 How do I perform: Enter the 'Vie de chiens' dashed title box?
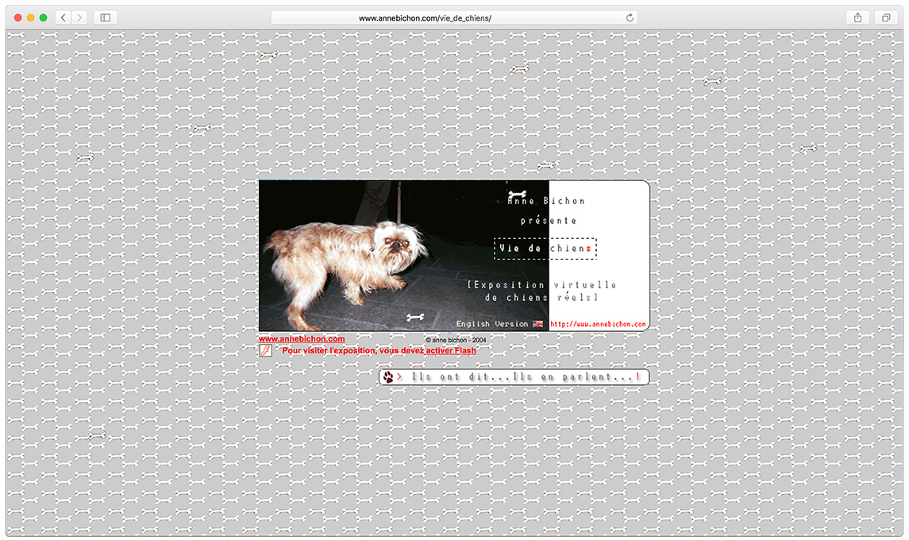pyautogui.click(x=545, y=249)
